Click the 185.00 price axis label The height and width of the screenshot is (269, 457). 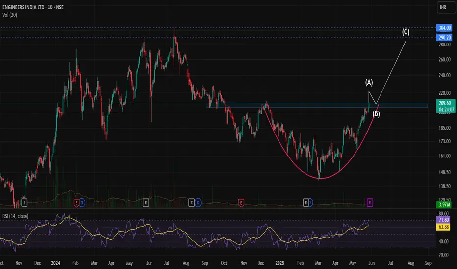[444, 128]
